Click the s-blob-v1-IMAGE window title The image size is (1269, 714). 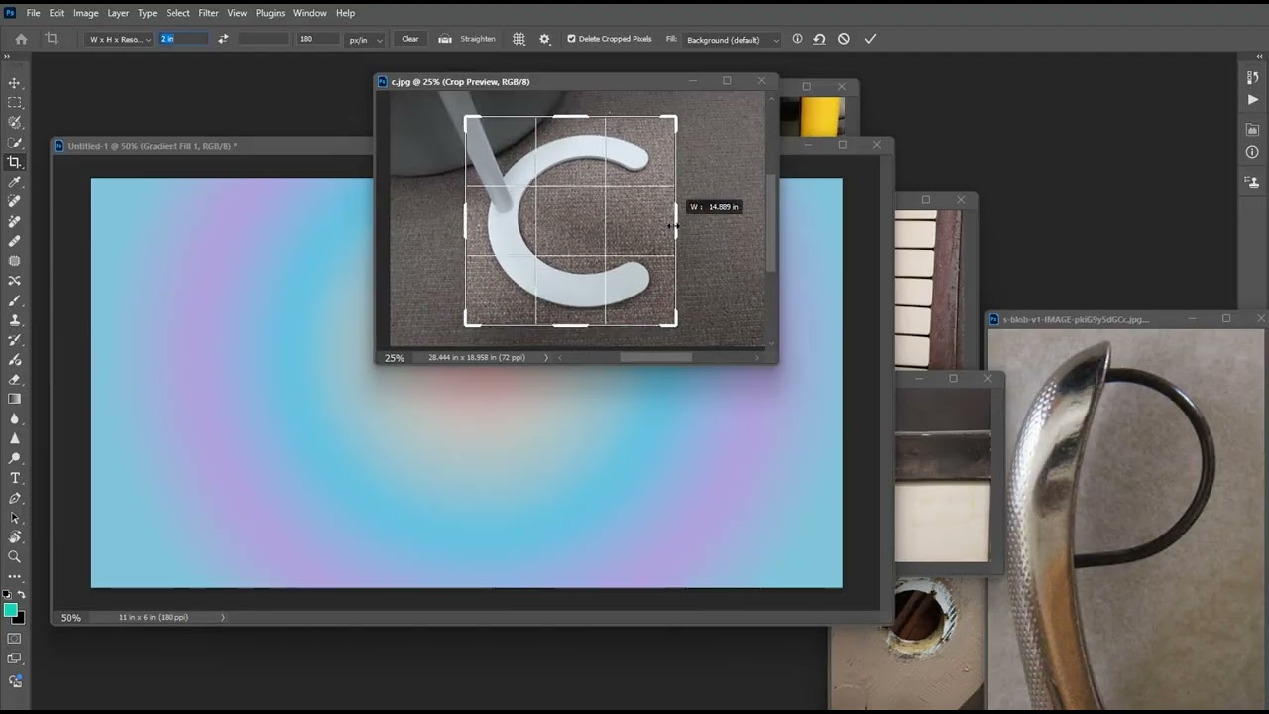coord(1076,319)
